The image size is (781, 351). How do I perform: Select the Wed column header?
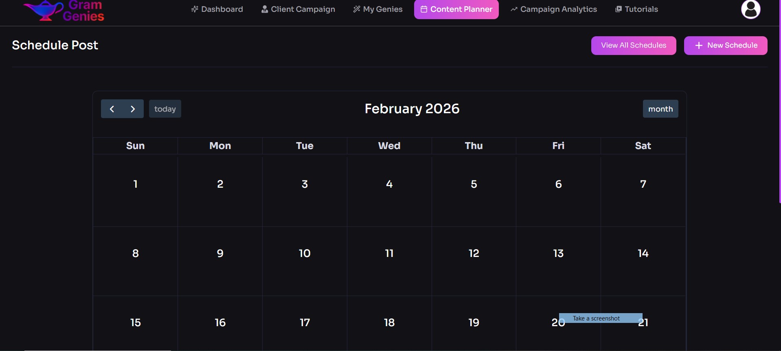[389, 146]
